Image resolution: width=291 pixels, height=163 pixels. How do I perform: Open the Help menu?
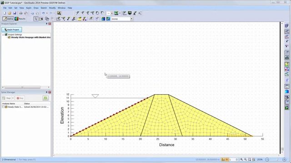pyautogui.click(x=70, y=8)
